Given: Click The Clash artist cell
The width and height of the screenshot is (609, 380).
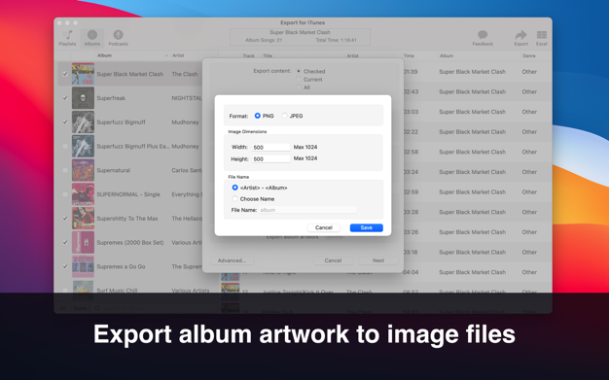Looking at the screenshot, I should (x=185, y=74).
